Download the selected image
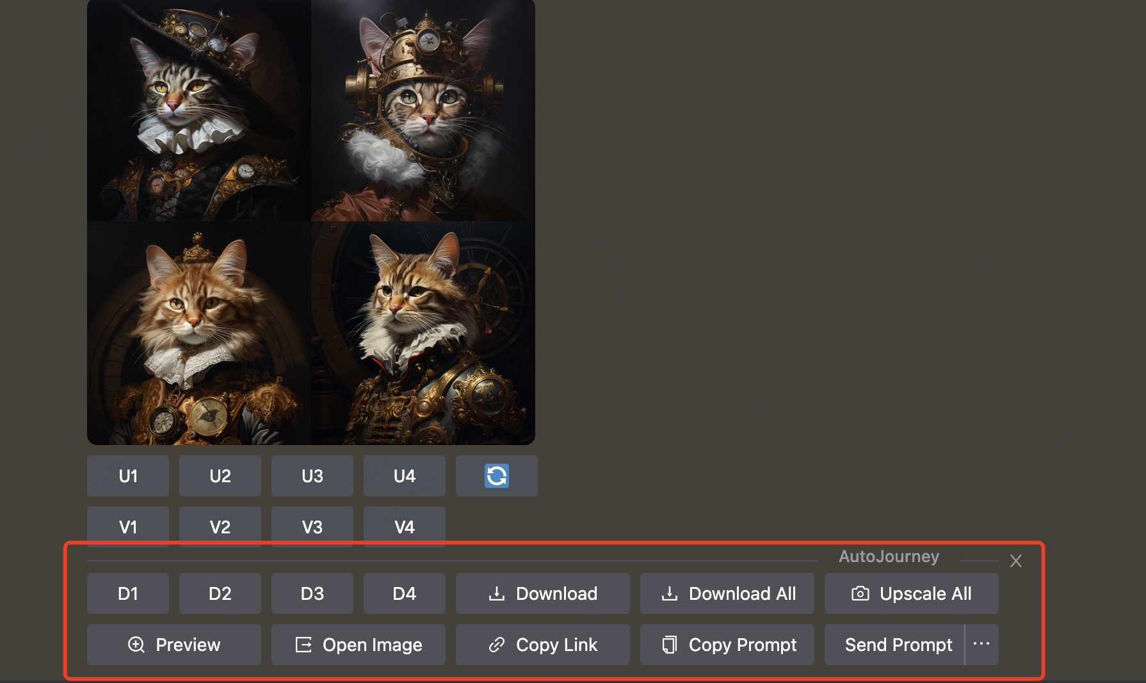The height and width of the screenshot is (683, 1146). 542,593
